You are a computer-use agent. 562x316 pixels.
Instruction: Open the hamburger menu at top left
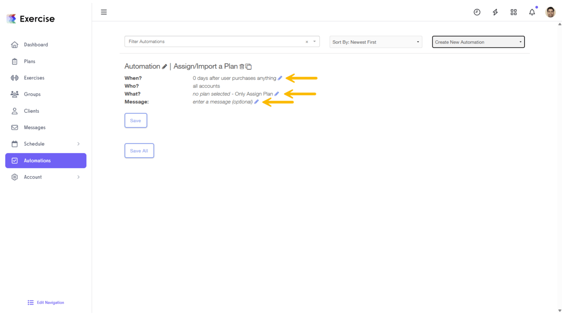click(104, 12)
